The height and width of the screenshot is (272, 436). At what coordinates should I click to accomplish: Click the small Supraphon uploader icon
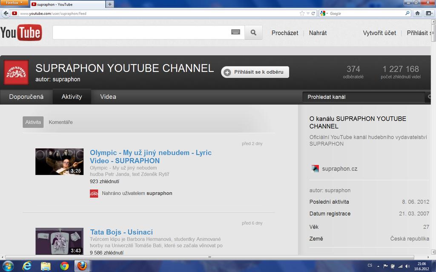[x=94, y=193]
